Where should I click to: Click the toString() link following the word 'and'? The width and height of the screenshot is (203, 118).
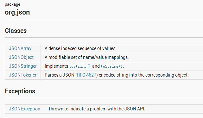click(x=111, y=66)
